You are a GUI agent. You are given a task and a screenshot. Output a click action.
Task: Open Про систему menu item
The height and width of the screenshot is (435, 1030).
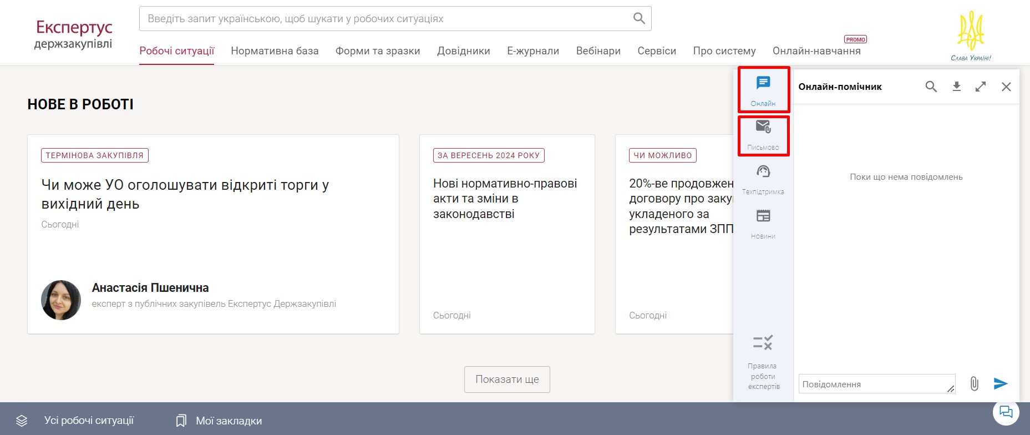(724, 50)
